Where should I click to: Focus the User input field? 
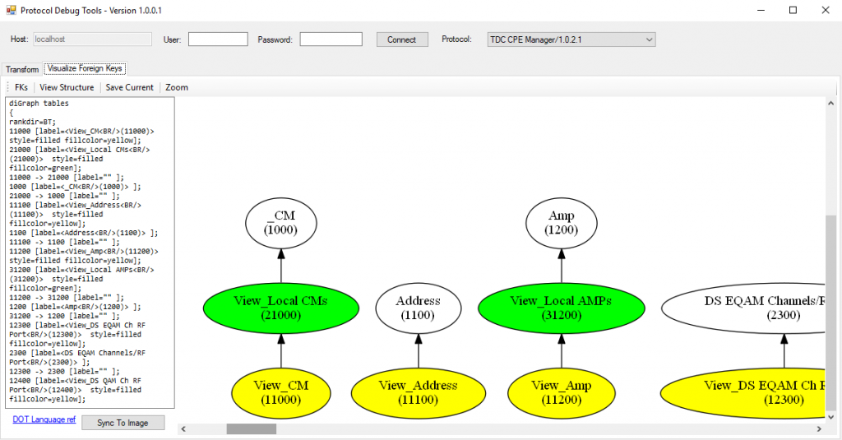pyautogui.click(x=218, y=39)
